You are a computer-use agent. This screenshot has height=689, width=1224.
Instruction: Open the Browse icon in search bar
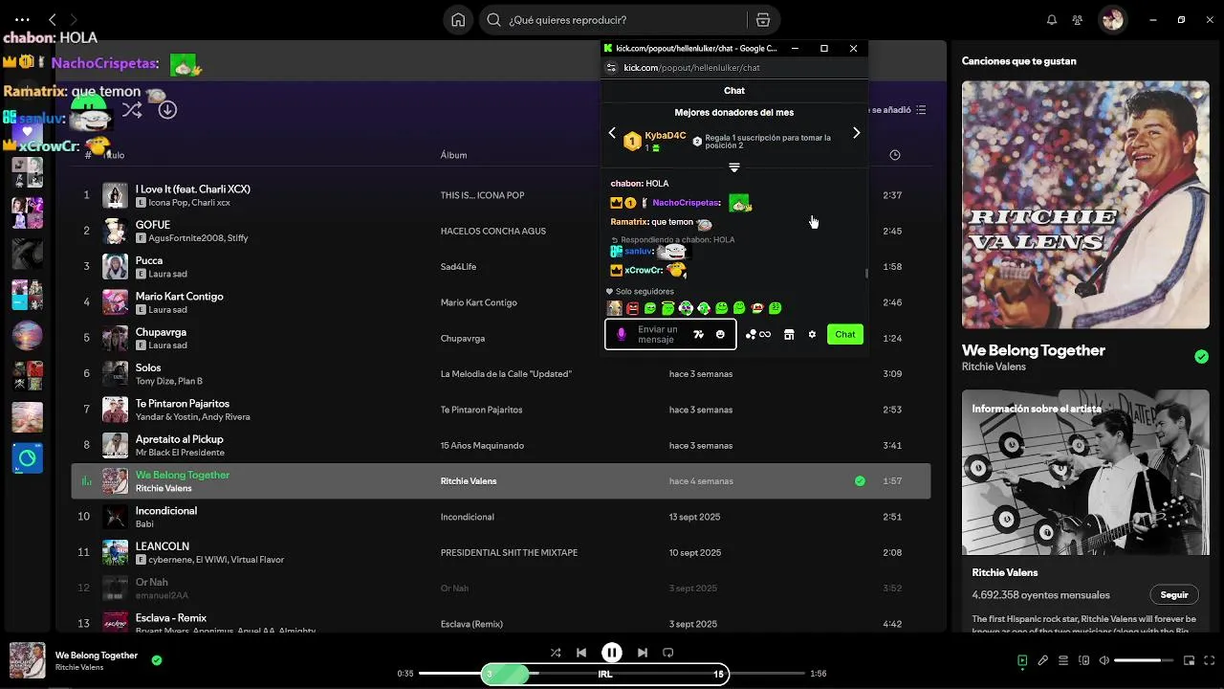coord(762,20)
